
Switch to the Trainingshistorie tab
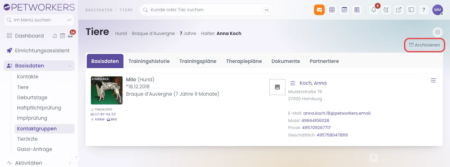click(149, 61)
